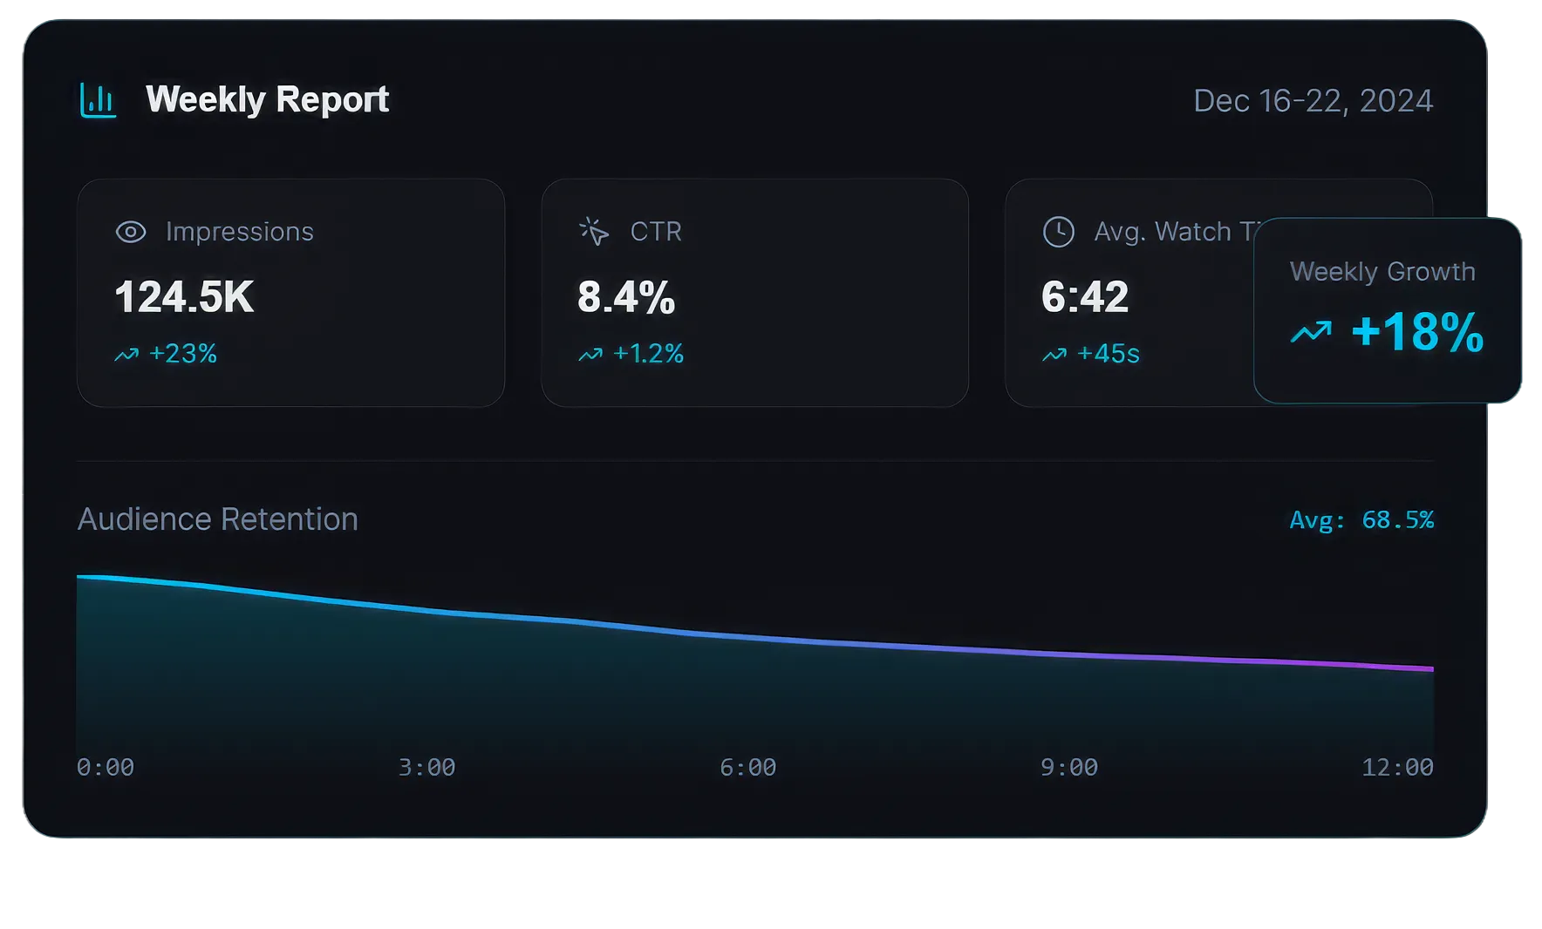Click the 9:00 marker on retention chart

[1068, 768]
